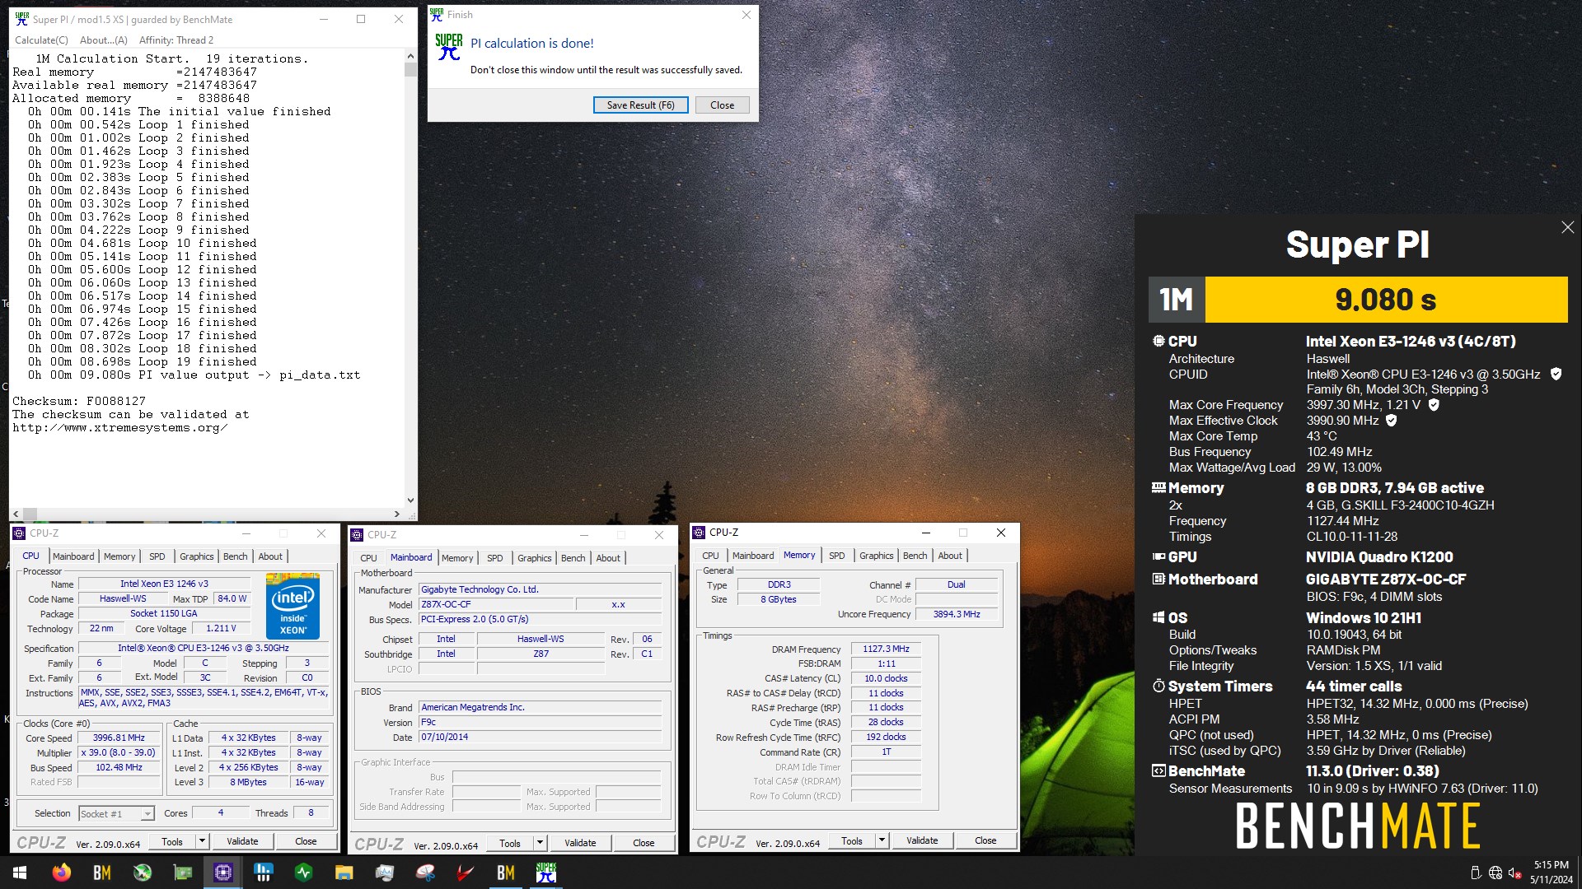The width and height of the screenshot is (1582, 889).
Task: Click the shield icon beside CPUID value
Action: click(x=1556, y=374)
